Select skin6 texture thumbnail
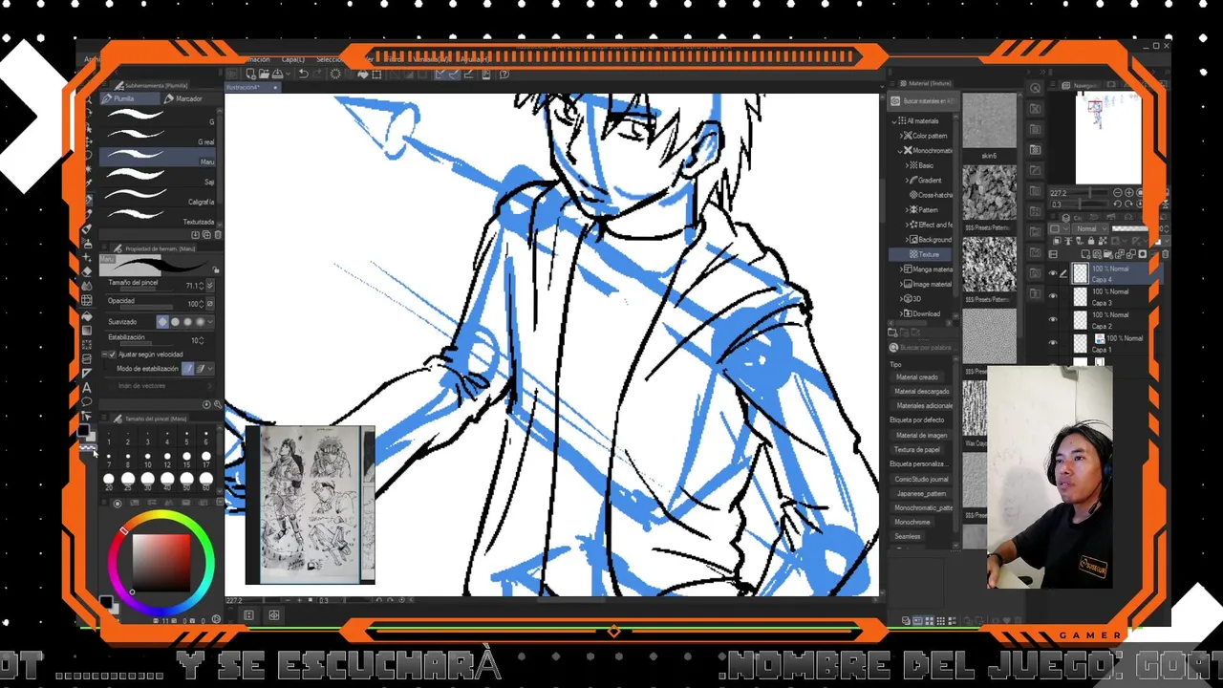Screen dimensions: 1223x688 click(989, 120)
